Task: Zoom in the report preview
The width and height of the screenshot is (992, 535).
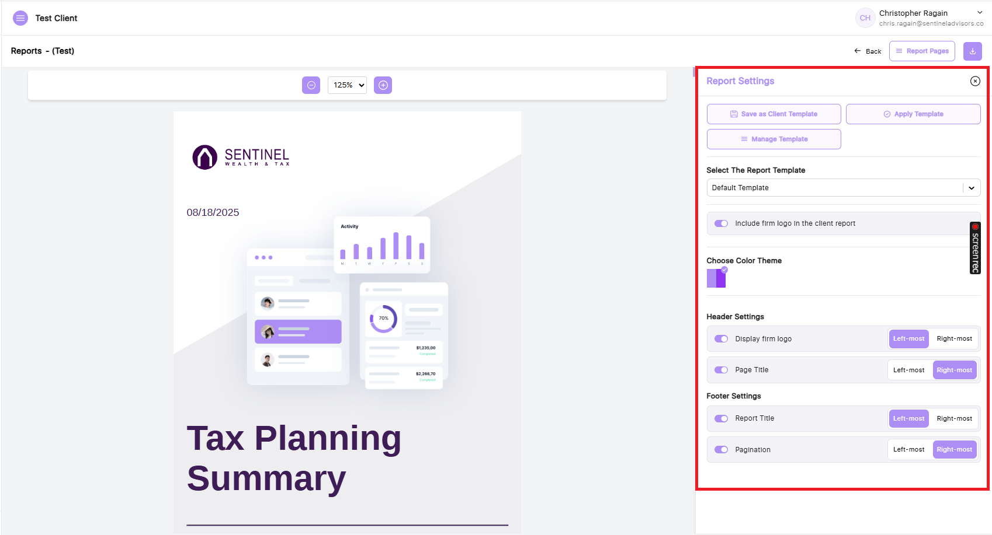Action: tap(383, 85)
